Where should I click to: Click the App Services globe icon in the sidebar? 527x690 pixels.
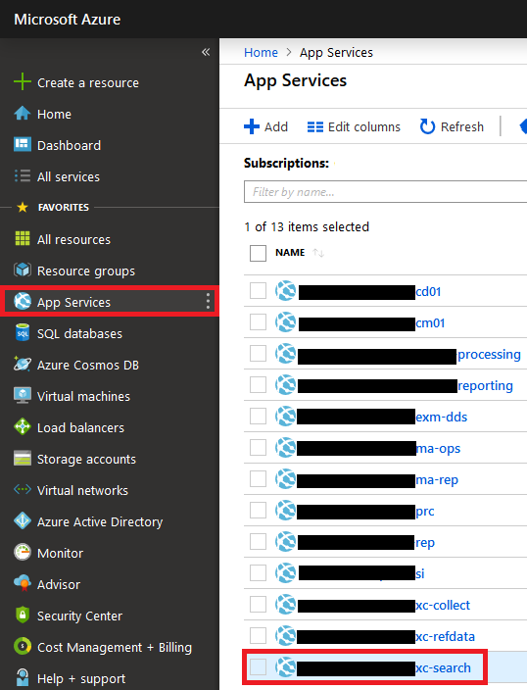(x=22, y=302)
